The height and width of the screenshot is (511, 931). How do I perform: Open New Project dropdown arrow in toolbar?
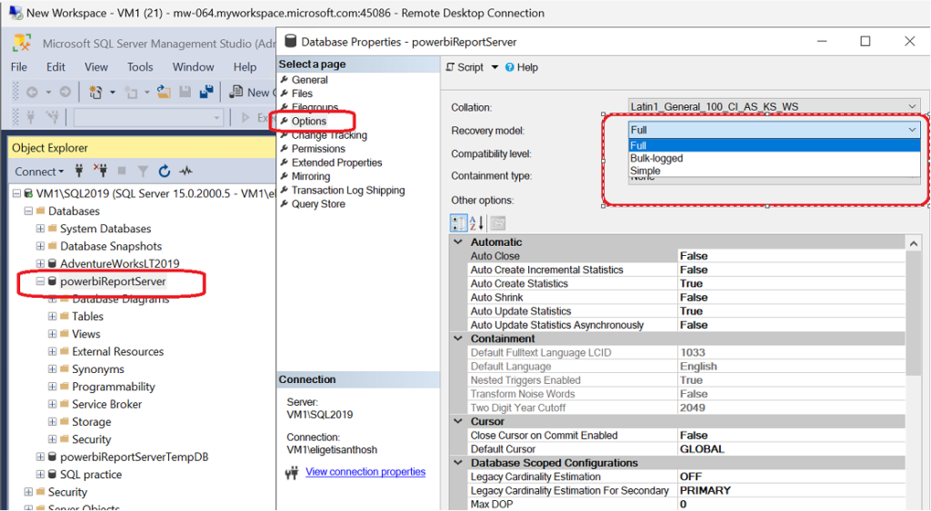[x=112, y=93]
